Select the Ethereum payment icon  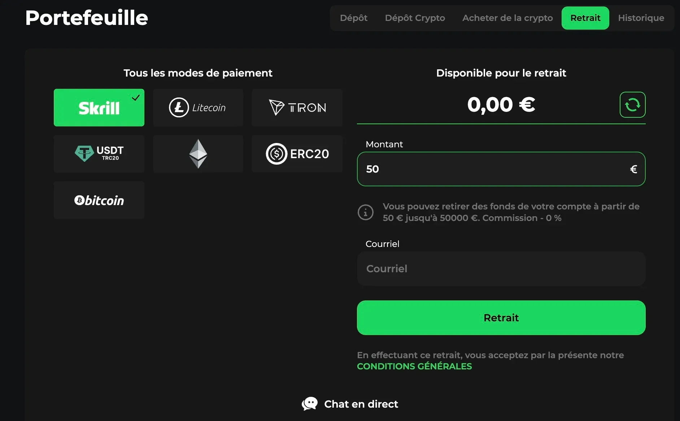pos(198,153)
